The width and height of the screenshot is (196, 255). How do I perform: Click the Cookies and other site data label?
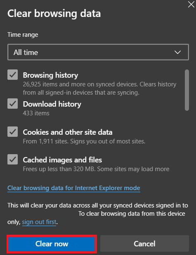[68, 132]
